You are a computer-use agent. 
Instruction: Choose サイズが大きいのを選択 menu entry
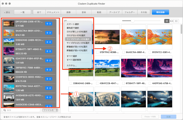point(78,39)
